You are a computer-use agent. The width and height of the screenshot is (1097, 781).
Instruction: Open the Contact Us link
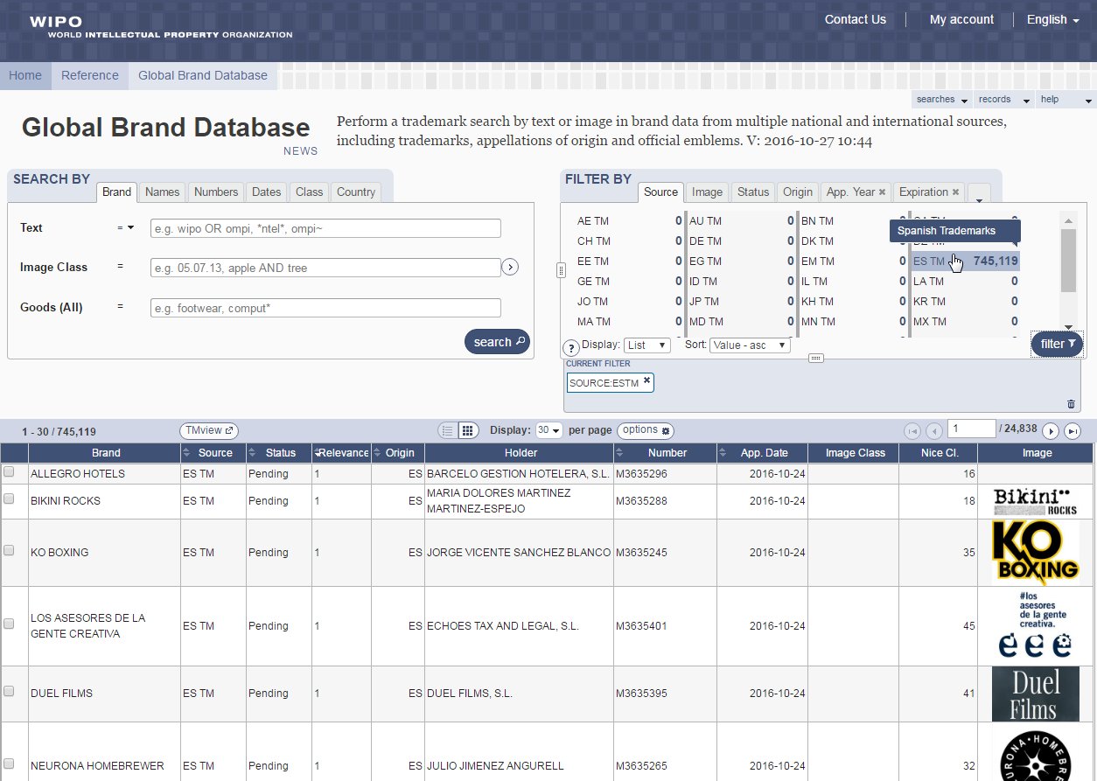[856, 19]
